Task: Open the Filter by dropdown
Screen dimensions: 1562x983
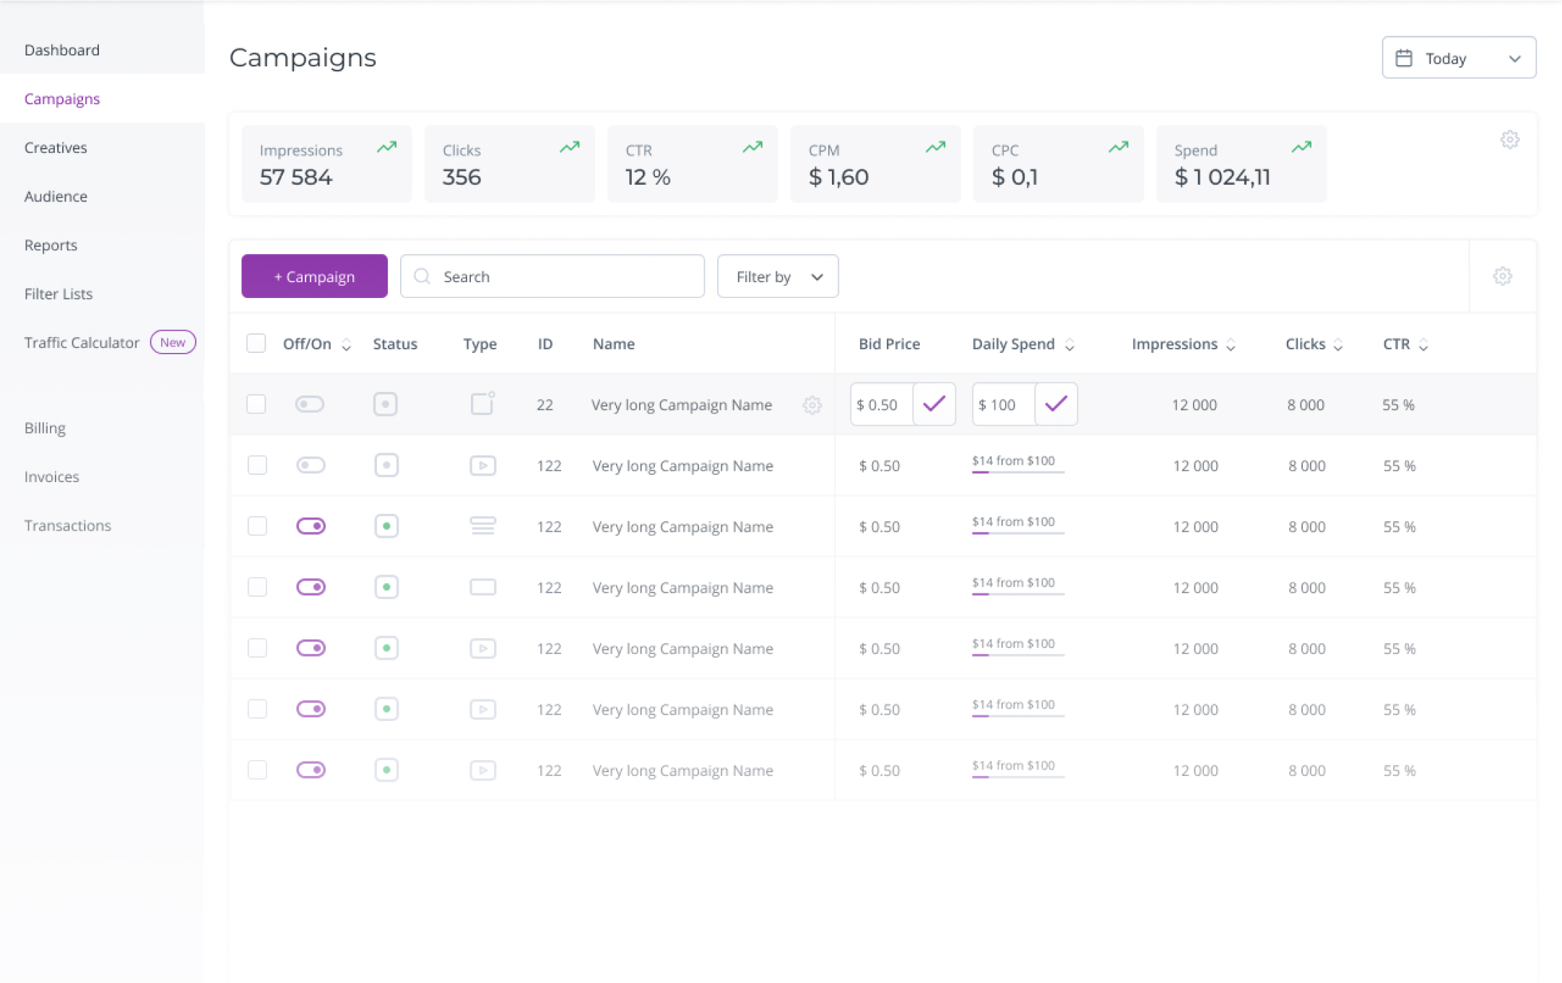Action: [x=777, y=276]
